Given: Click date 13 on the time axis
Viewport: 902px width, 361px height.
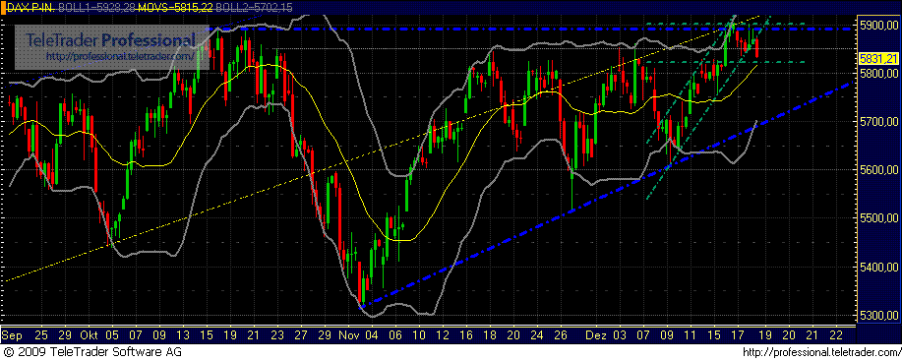Looking at the screenshot, I should pyautogui.click(x=184, y=334).
